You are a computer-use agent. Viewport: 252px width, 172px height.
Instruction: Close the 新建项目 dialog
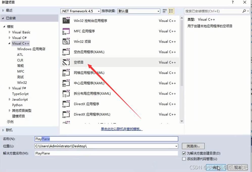click(245, 2)
